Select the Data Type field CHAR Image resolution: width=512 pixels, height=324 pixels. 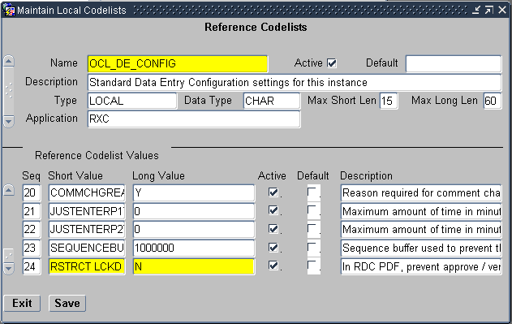click(272, 101)
